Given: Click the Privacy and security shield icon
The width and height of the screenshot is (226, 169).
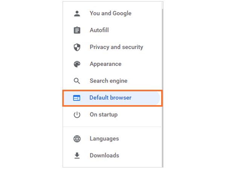Looking at the screenshot, I should coord(77,47).
